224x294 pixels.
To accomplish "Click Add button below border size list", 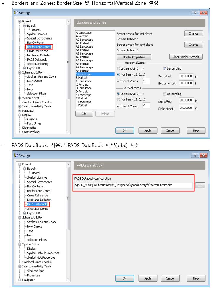I will [84, 114].
